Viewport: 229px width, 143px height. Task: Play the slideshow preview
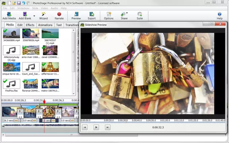pos(96,127)
